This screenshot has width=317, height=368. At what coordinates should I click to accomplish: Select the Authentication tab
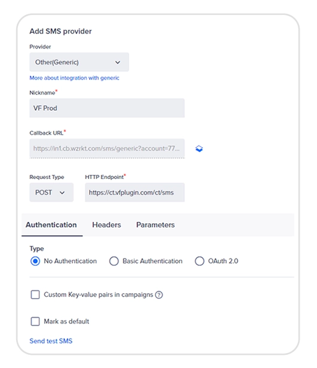(x=51, y=225)
